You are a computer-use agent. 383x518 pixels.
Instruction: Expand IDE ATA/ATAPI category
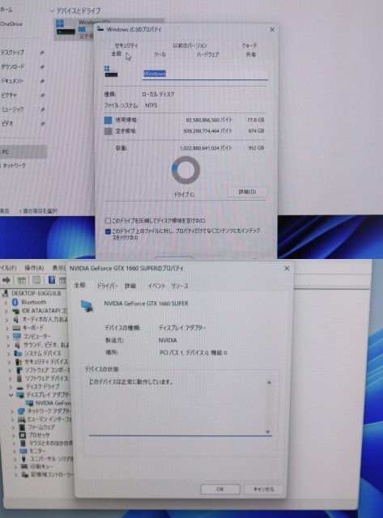pyautogui.click(x=6, y=311)
